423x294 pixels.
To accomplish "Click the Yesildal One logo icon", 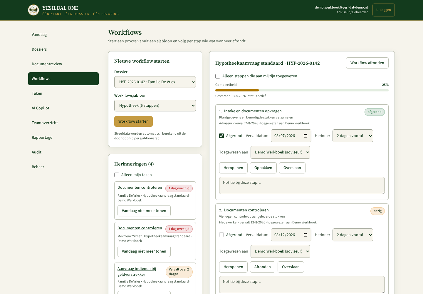I will click(33, 10).
